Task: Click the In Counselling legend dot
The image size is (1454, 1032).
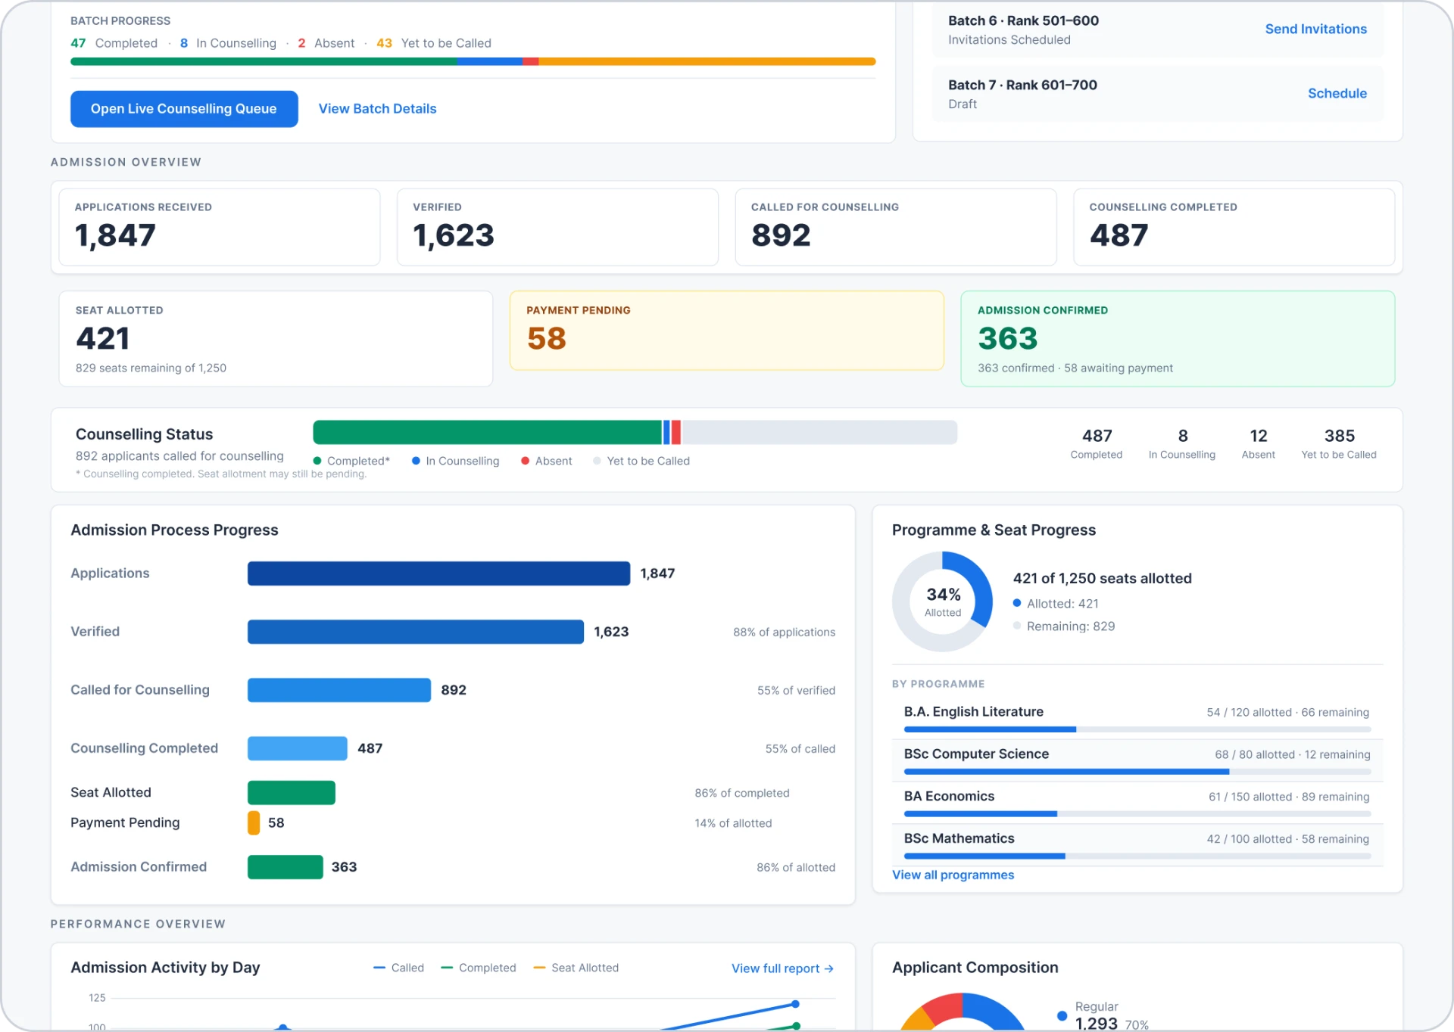Action: coord(416,461)
